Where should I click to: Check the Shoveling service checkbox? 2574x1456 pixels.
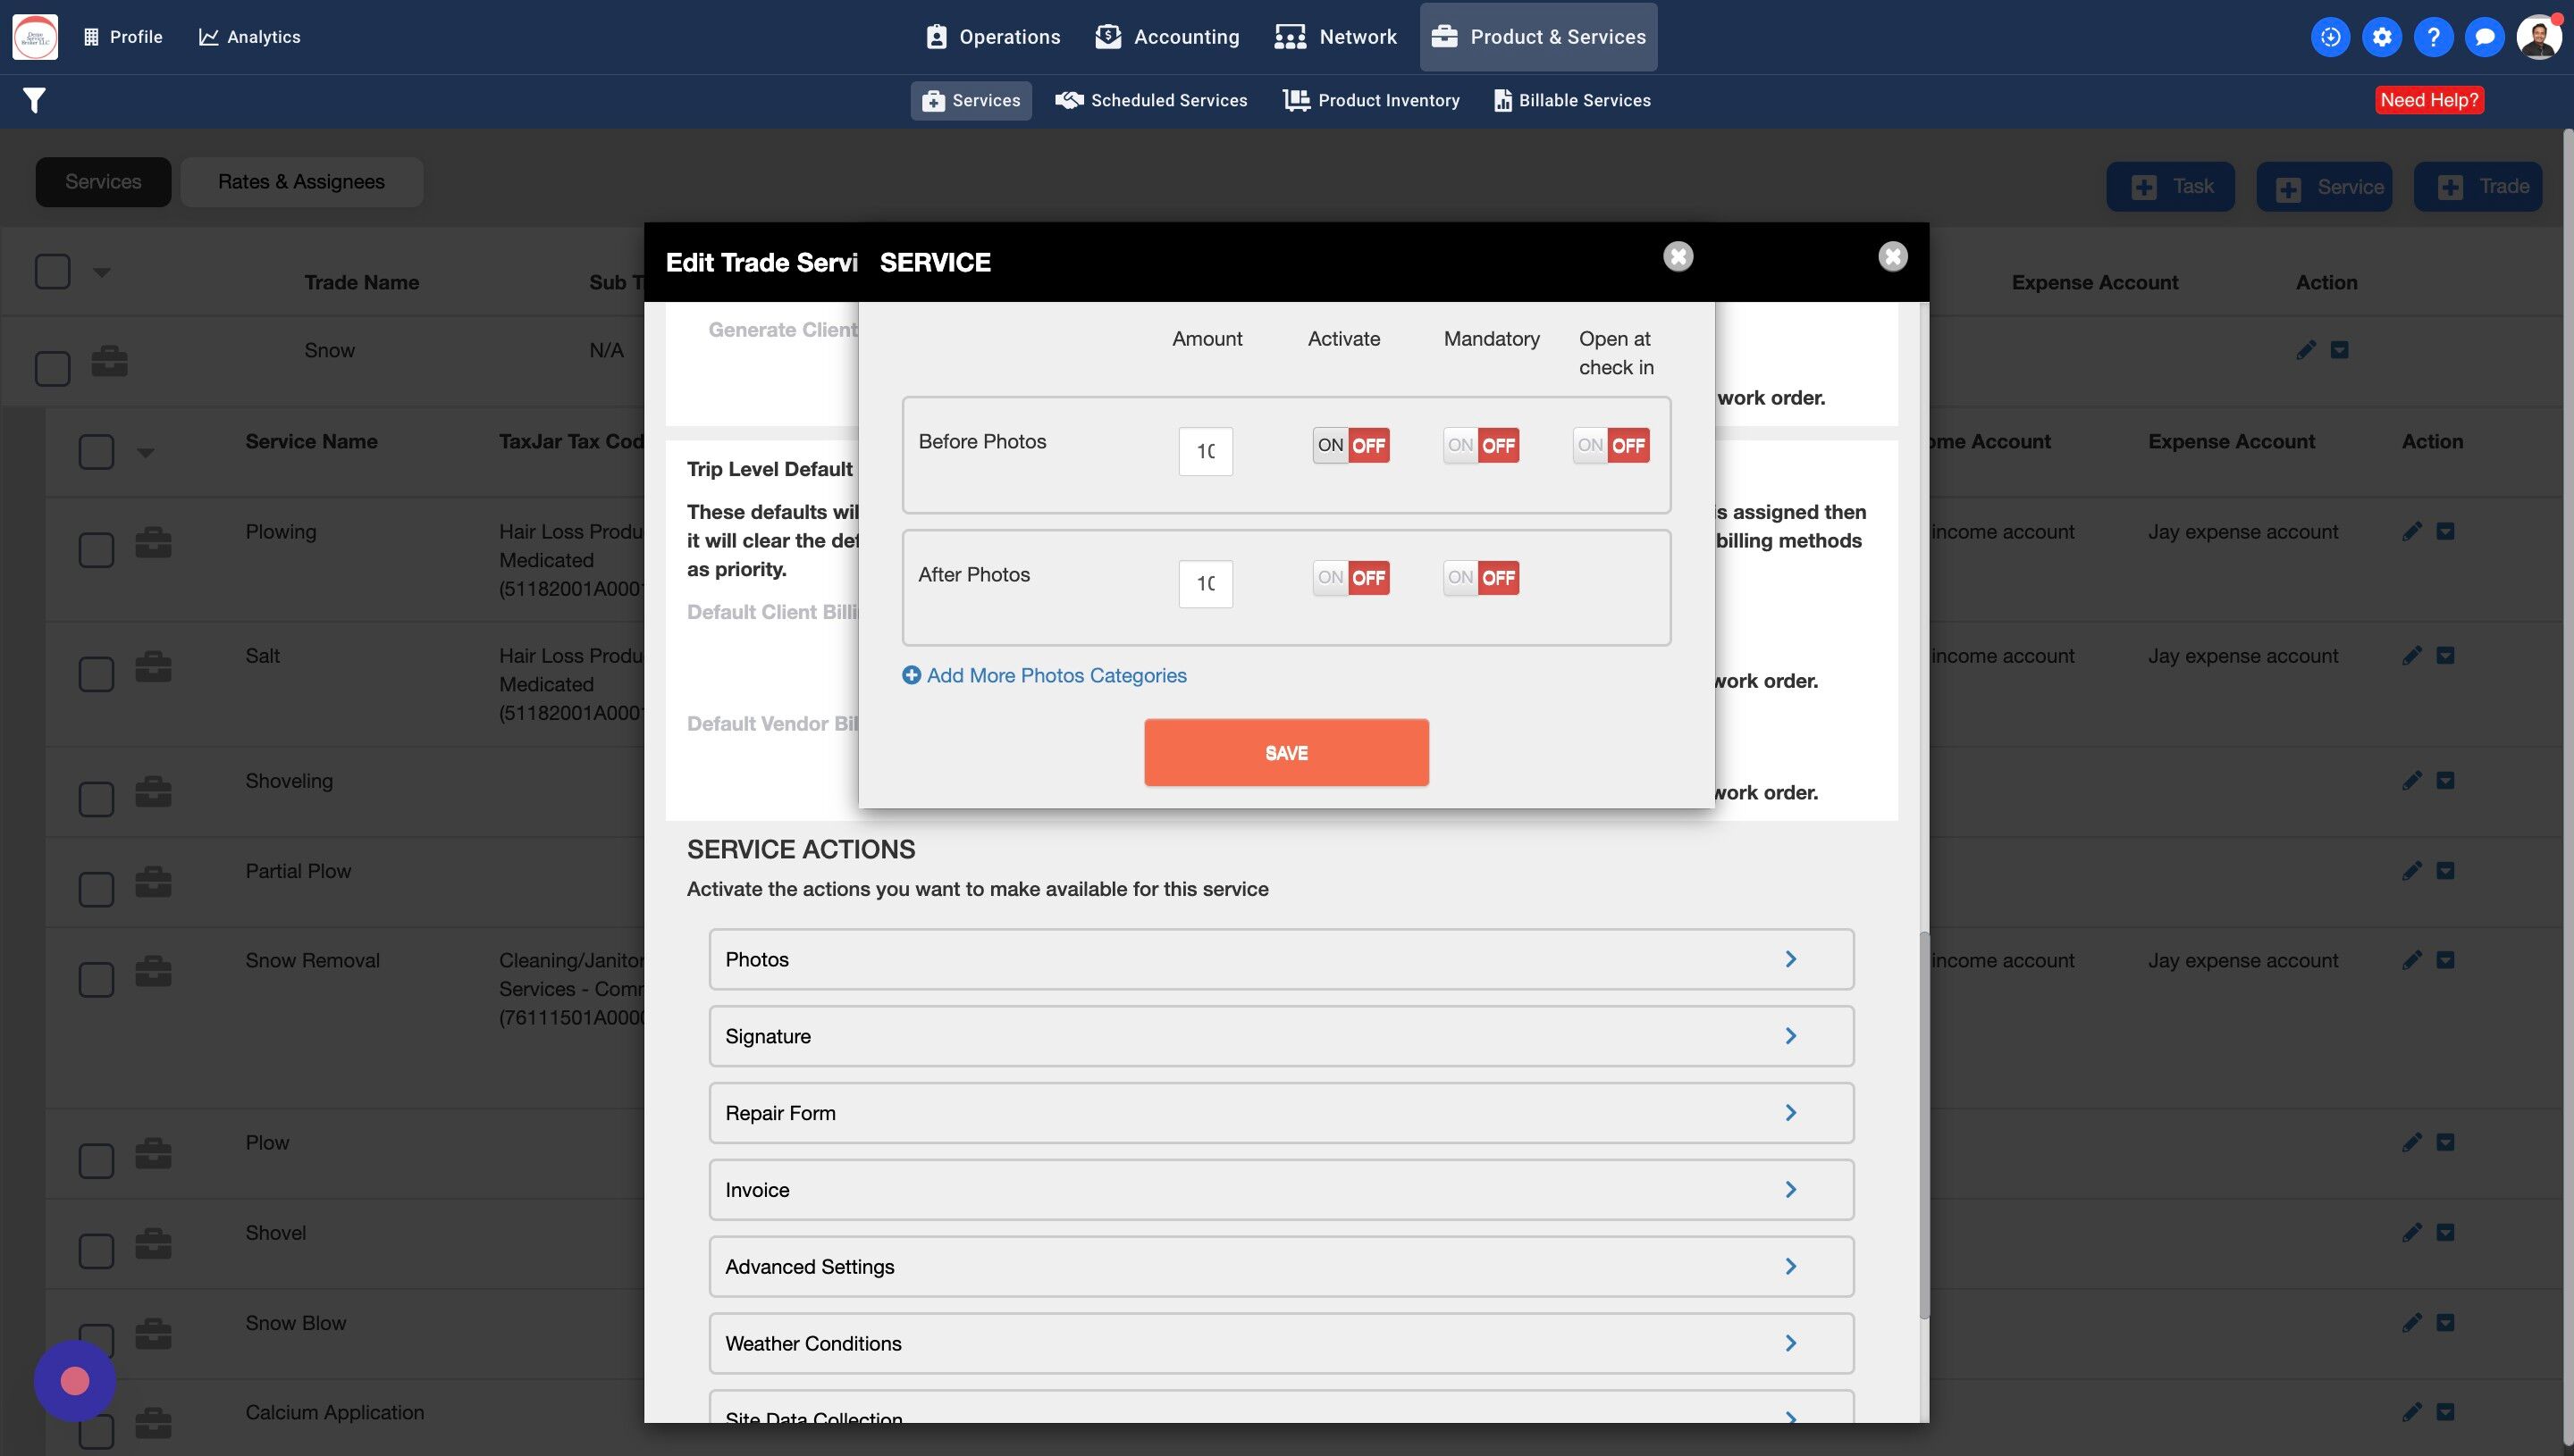96,798
